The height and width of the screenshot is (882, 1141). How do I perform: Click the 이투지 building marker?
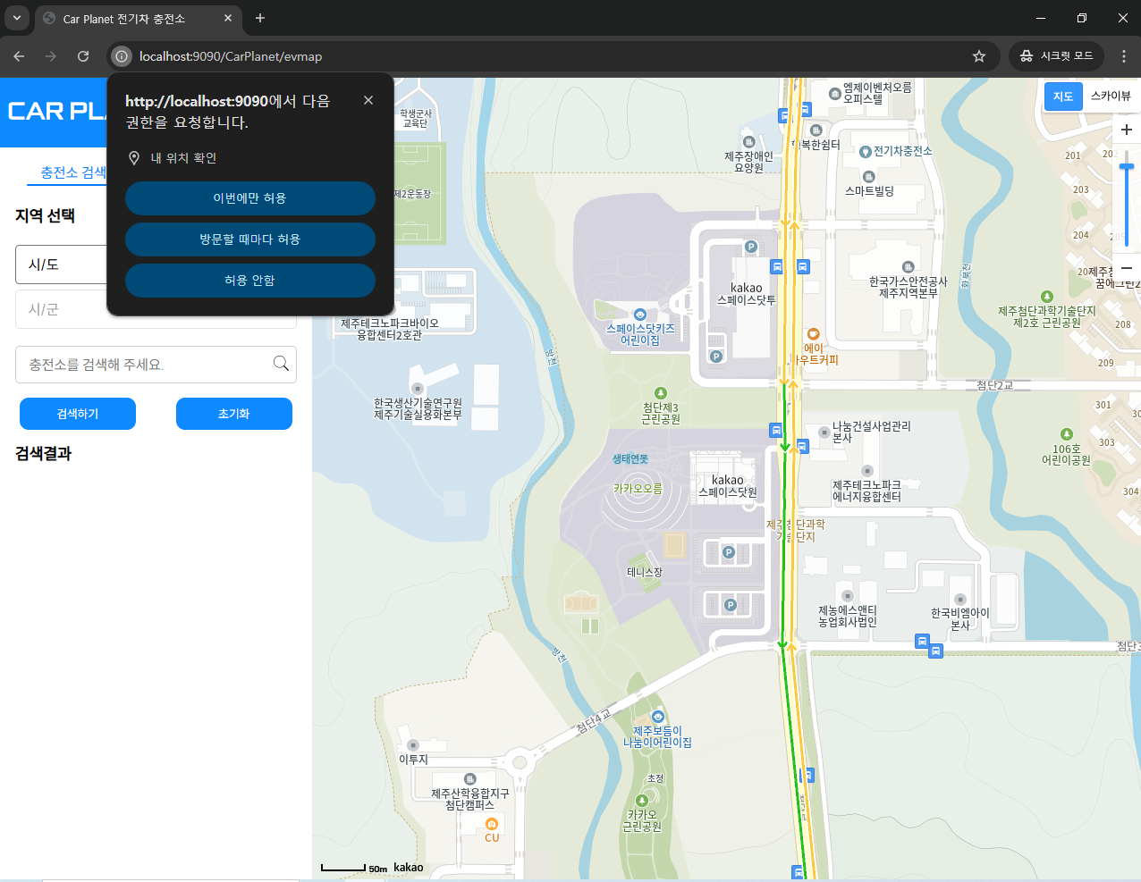(413, 745)
